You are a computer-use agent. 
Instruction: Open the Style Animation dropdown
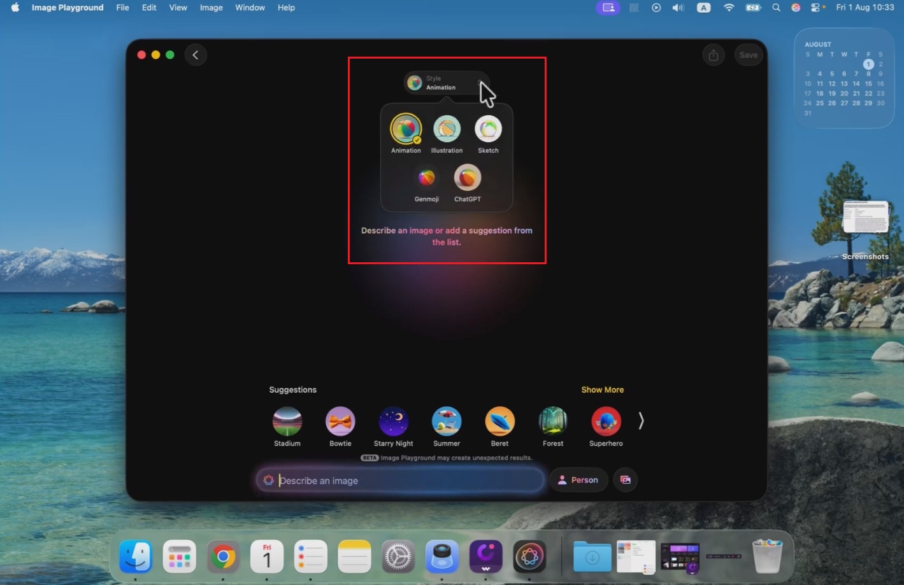(x=446, y=83)
